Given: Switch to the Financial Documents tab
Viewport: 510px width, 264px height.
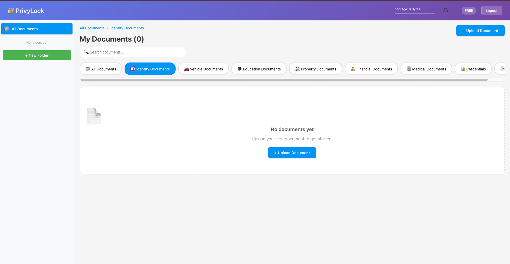Looking at the screenshot, I should [371, 69].
